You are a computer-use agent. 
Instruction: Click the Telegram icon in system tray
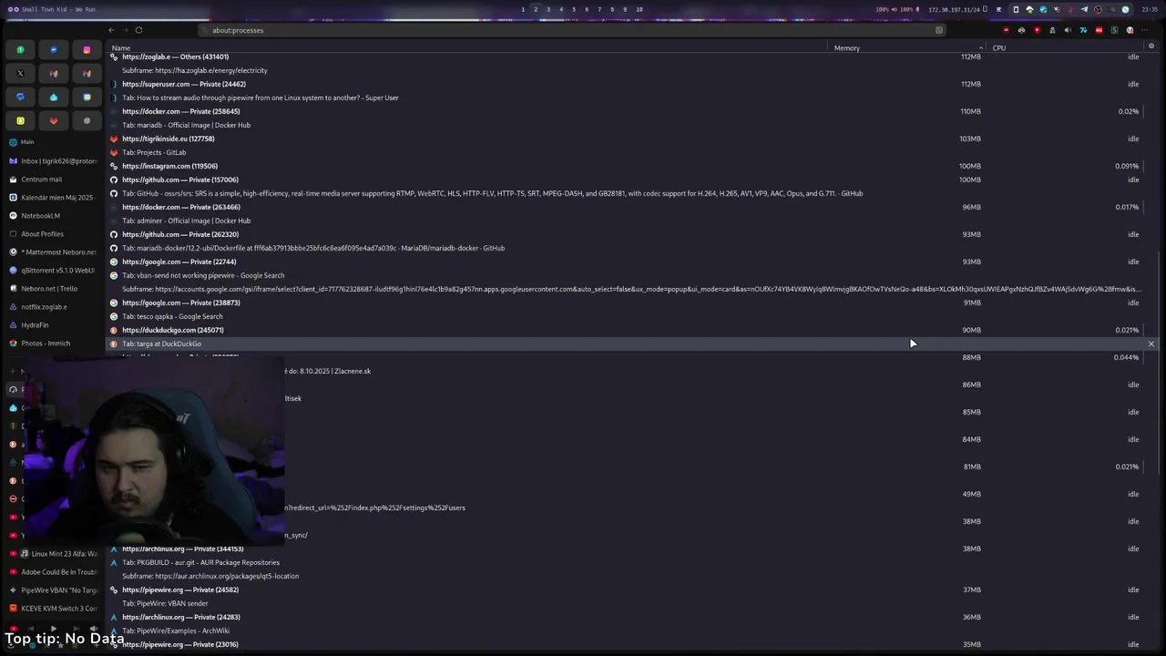pos(1084,9)
